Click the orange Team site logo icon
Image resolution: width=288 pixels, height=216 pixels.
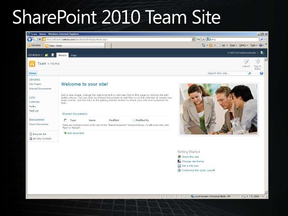click(32, 64)
